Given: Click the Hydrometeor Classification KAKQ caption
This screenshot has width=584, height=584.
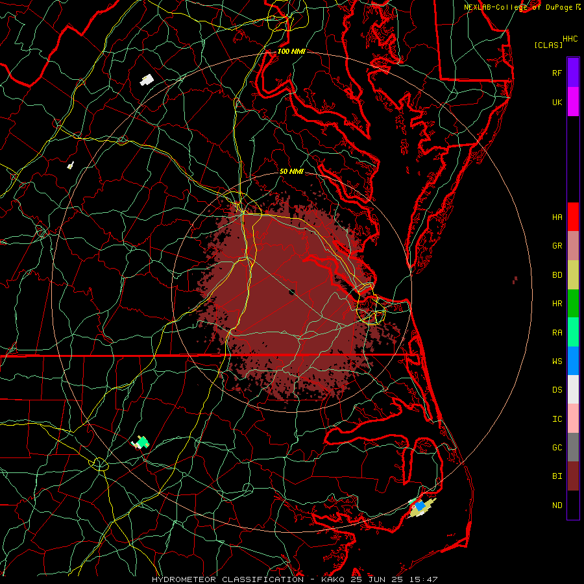Looking at the screenshot, I should (295, 579).
